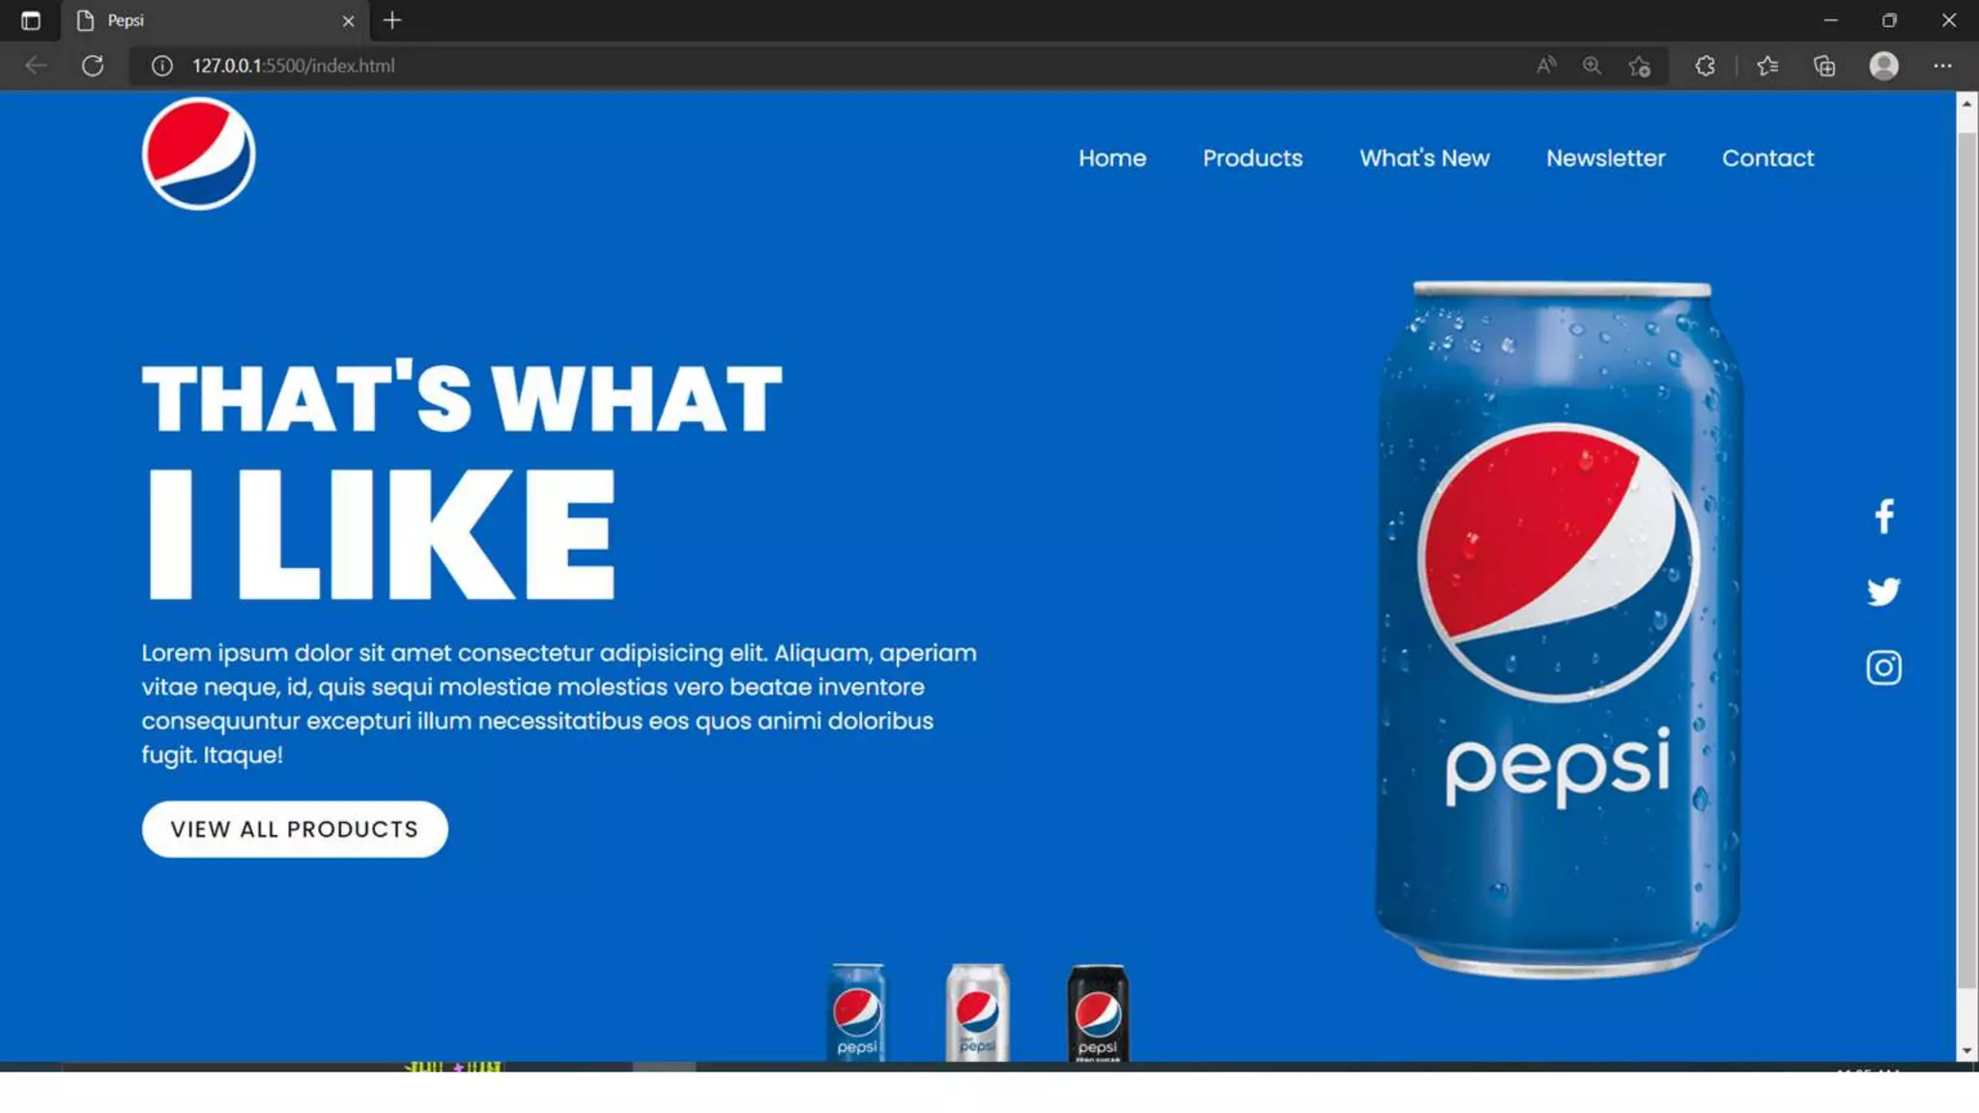Click the Pepsi globe logo in header
The image size is (1979, 1113).
(199, 155)
